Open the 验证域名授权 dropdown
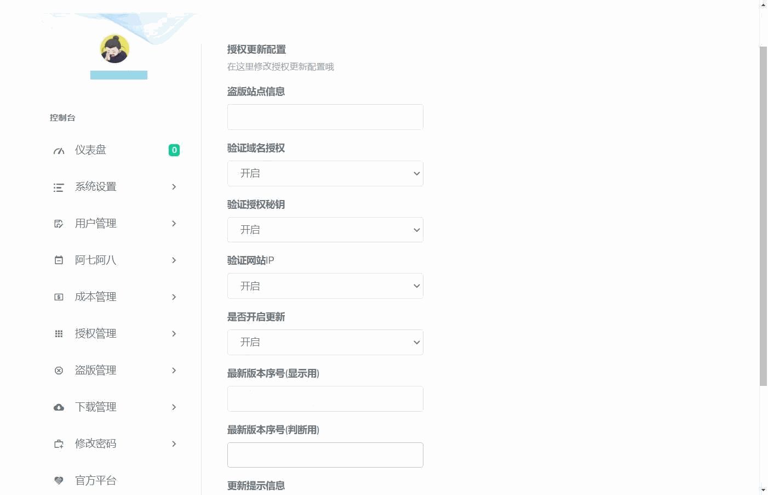Image resolution: width=768 pixels, height=495 pixels. 325,174
